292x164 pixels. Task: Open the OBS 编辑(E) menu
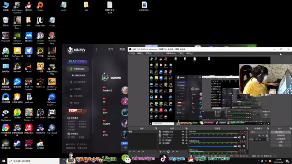click(x=140, y=54)
